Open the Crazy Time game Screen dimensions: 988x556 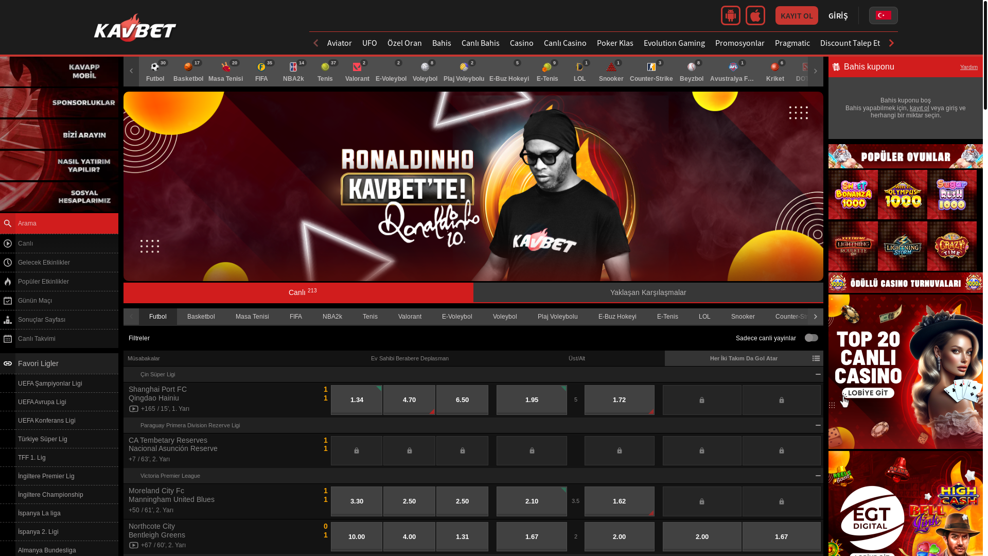point(951,246)
